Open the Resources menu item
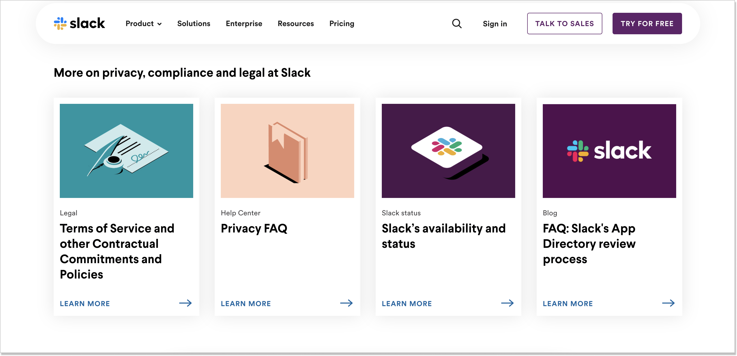 296,24
